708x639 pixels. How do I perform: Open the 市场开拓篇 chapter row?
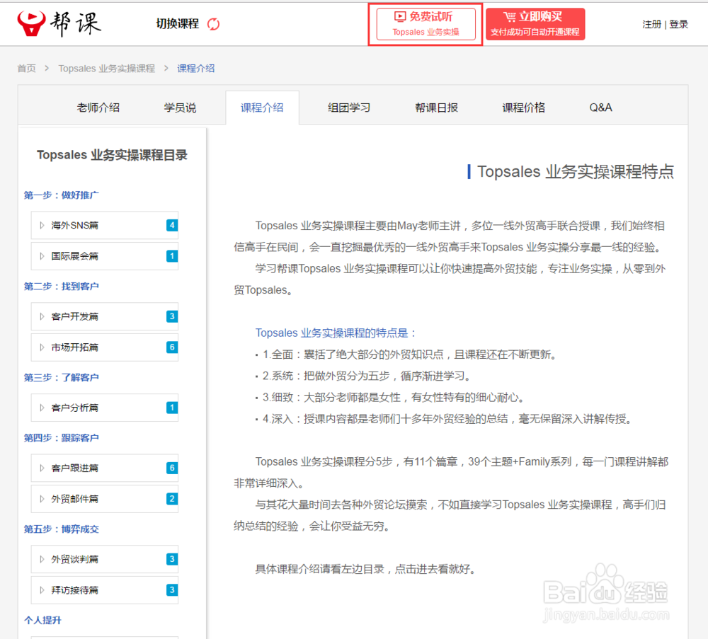[105, 347]
